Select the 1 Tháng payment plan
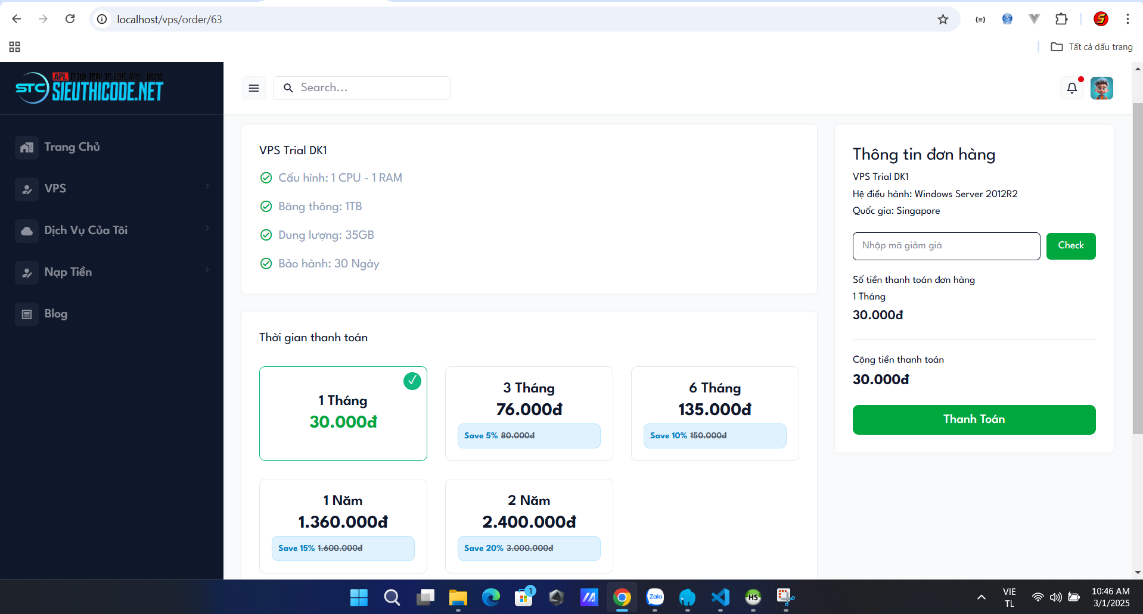Image resolution: width=1143 pixels, height=614 pixels. pos(343,413)
